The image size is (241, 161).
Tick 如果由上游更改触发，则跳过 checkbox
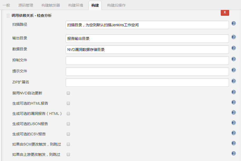tap(68, 154)
